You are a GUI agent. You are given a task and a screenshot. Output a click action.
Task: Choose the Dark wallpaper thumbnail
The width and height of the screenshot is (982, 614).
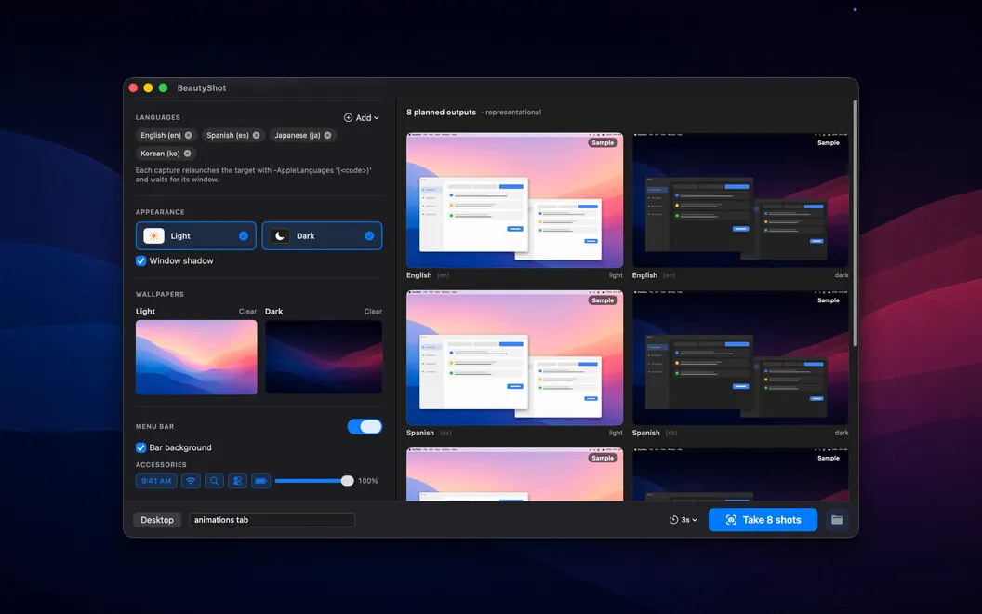coord(324,357)
